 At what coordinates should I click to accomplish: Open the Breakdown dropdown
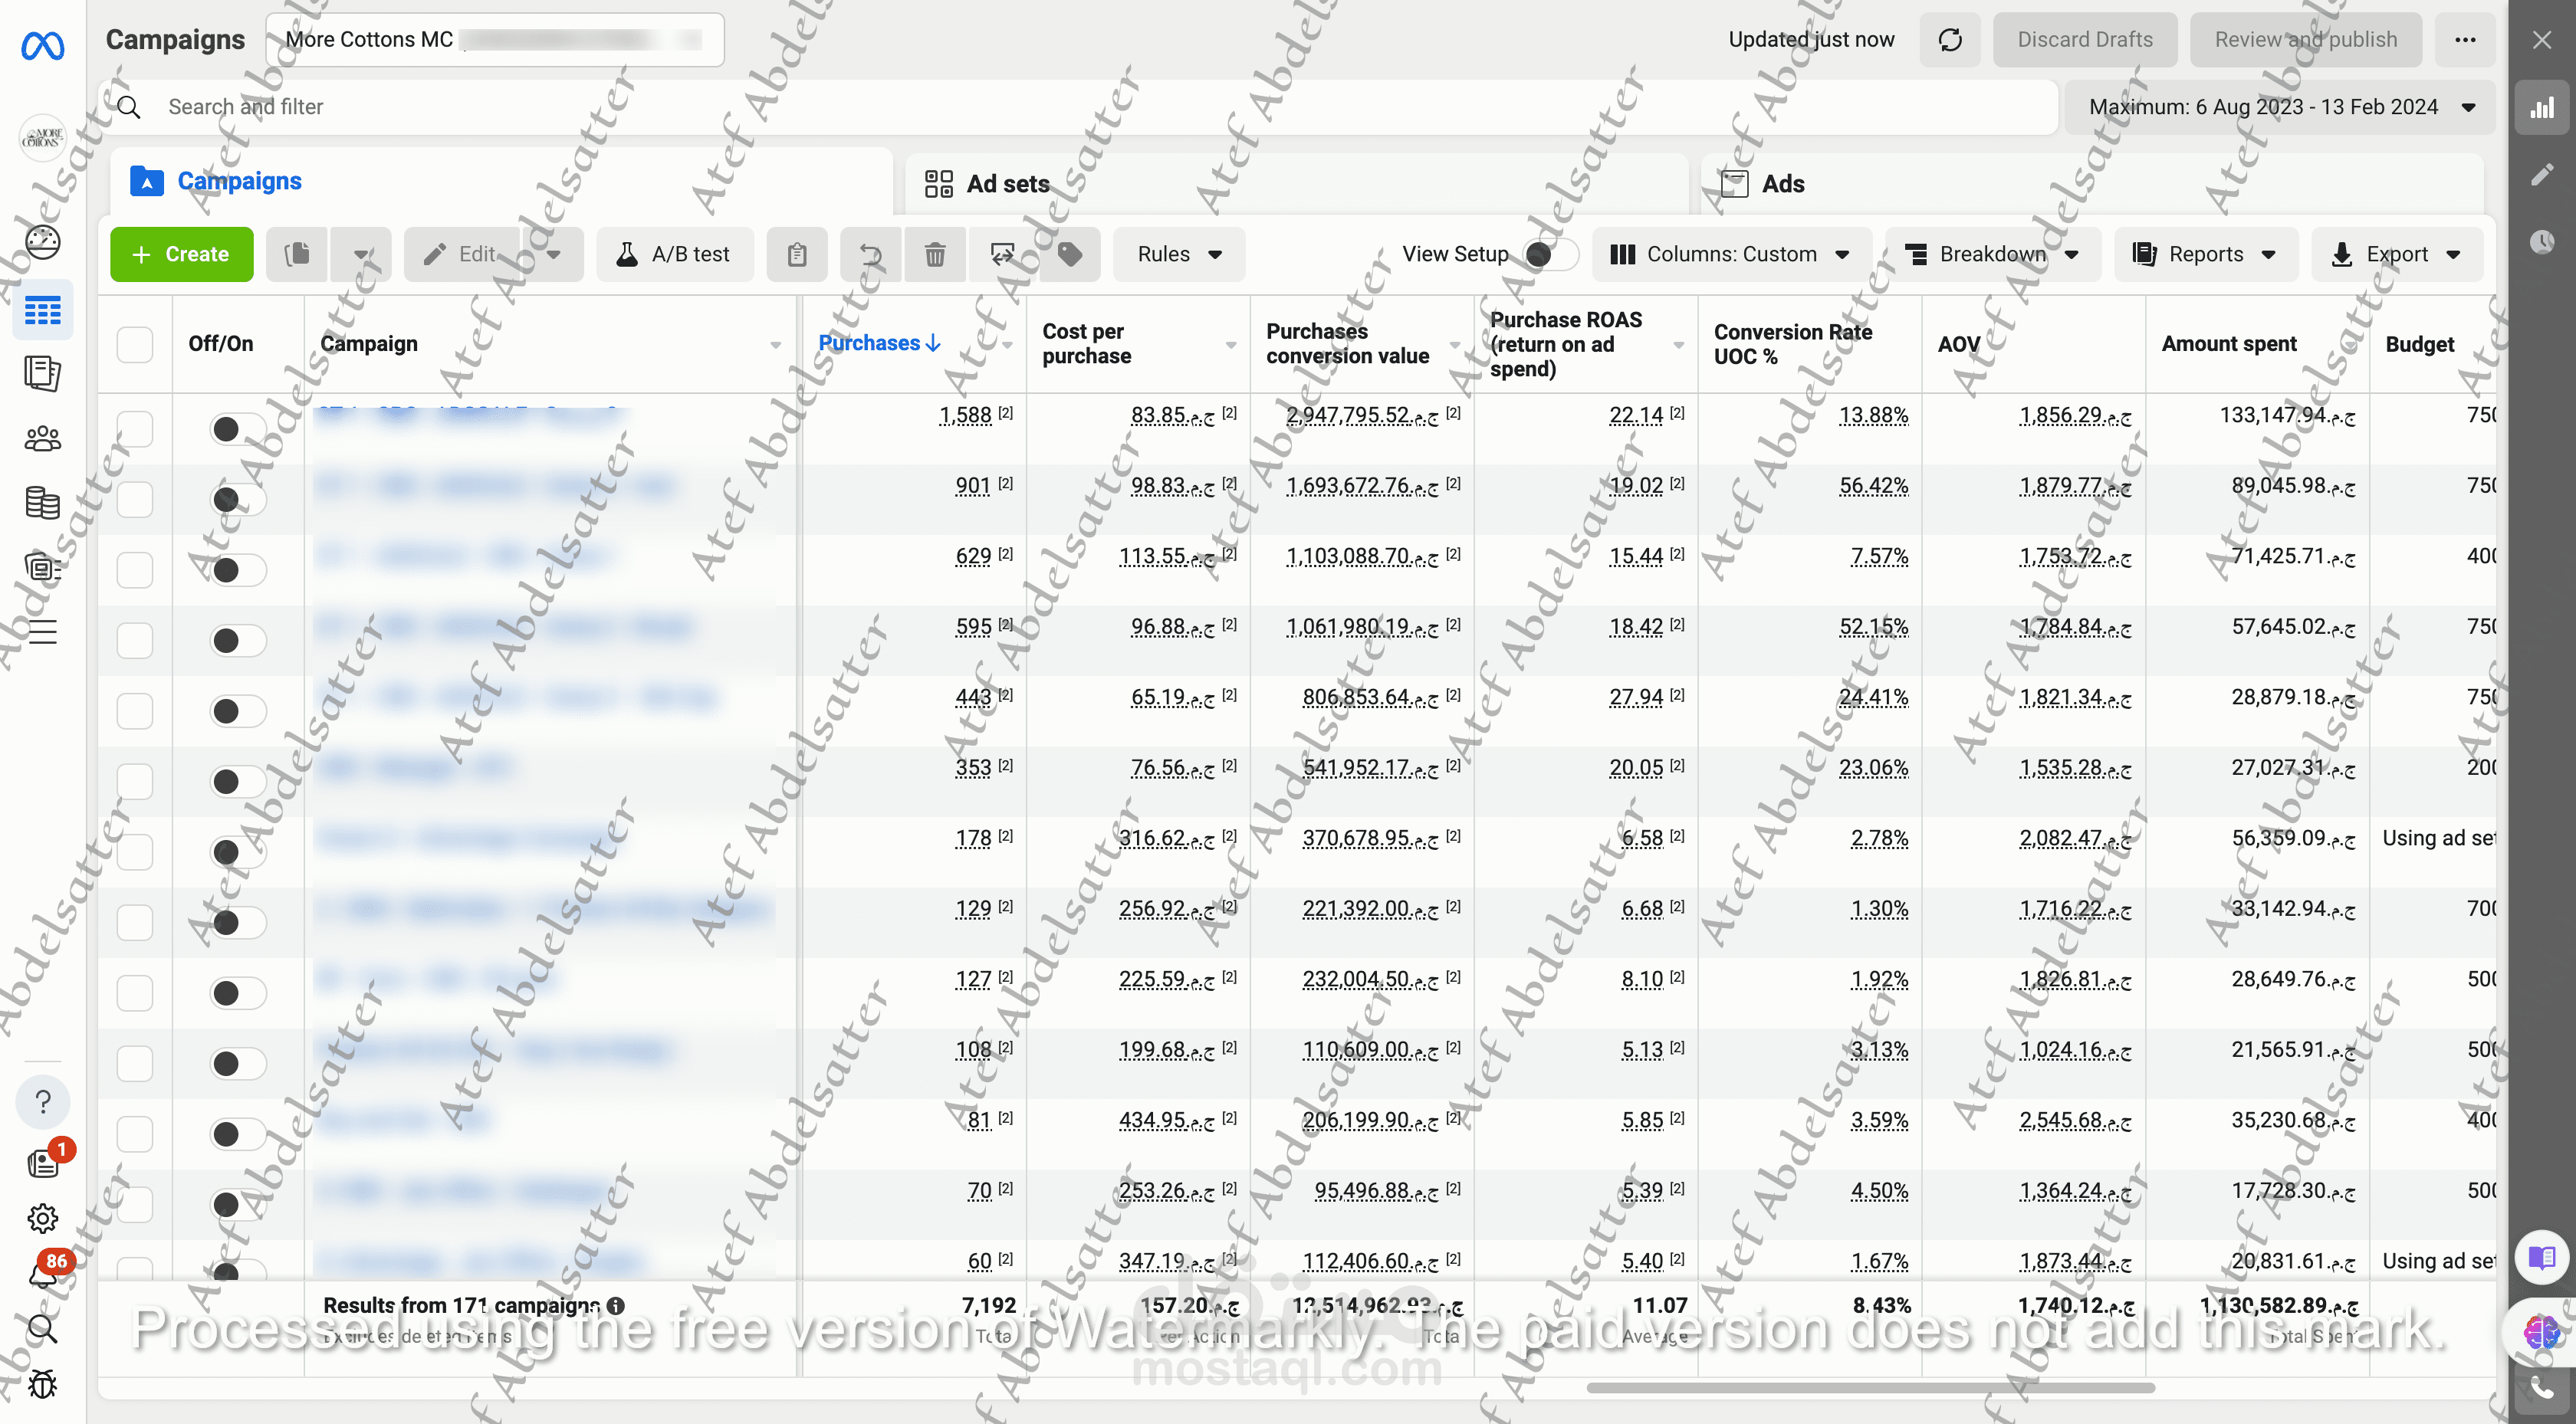click(x=1992, y=254)
